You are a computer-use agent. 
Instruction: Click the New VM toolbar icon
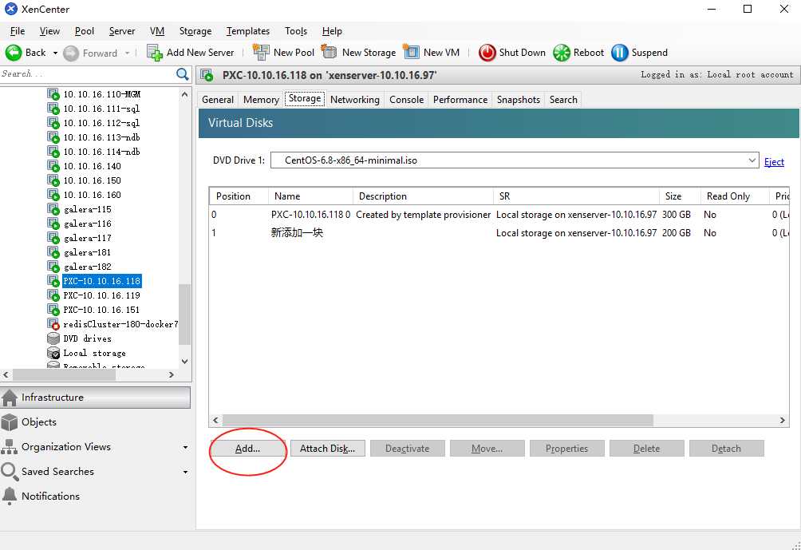[x=411, y=52]
